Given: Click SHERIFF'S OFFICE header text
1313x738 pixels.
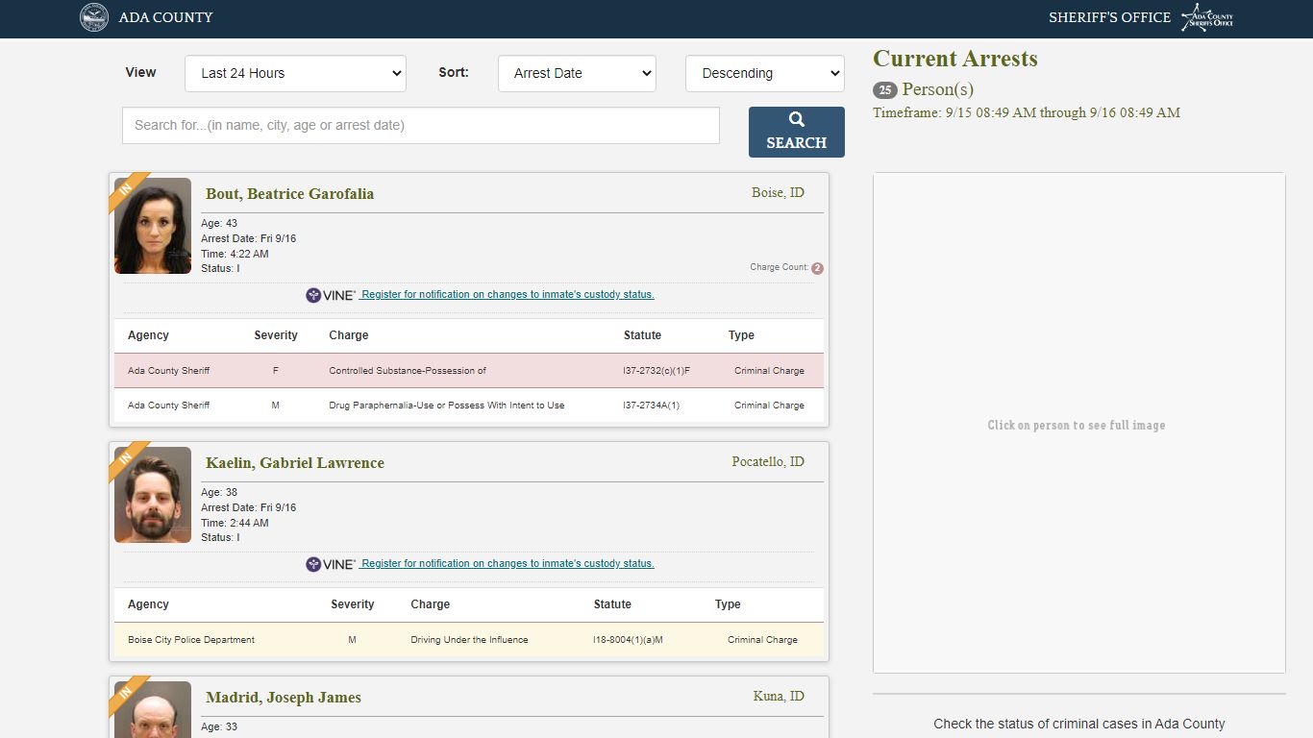Looking at the screenshot, I should (1109, 17).
